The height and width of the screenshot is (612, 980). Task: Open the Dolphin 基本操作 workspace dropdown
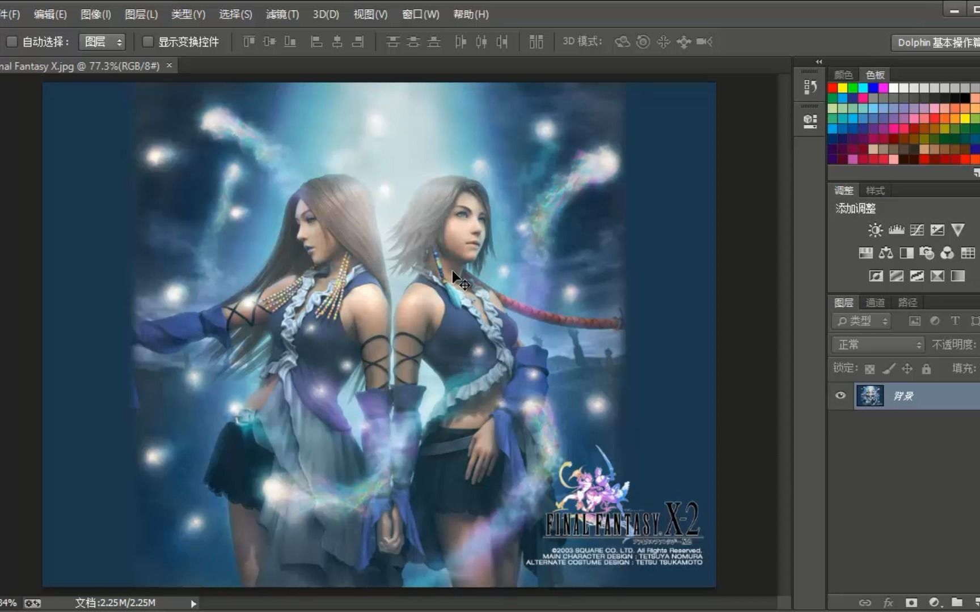pos(936,42)
